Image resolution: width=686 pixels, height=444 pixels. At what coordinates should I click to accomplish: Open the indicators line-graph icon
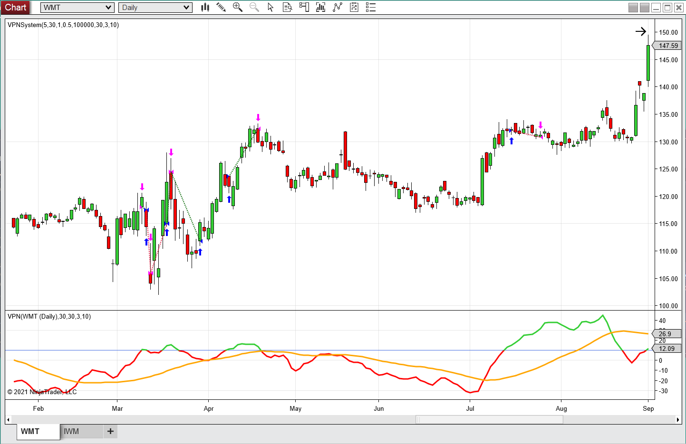[x=338, y=7]
